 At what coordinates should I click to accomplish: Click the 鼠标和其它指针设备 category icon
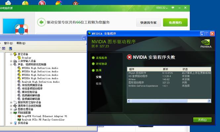(x=15, y=102)
